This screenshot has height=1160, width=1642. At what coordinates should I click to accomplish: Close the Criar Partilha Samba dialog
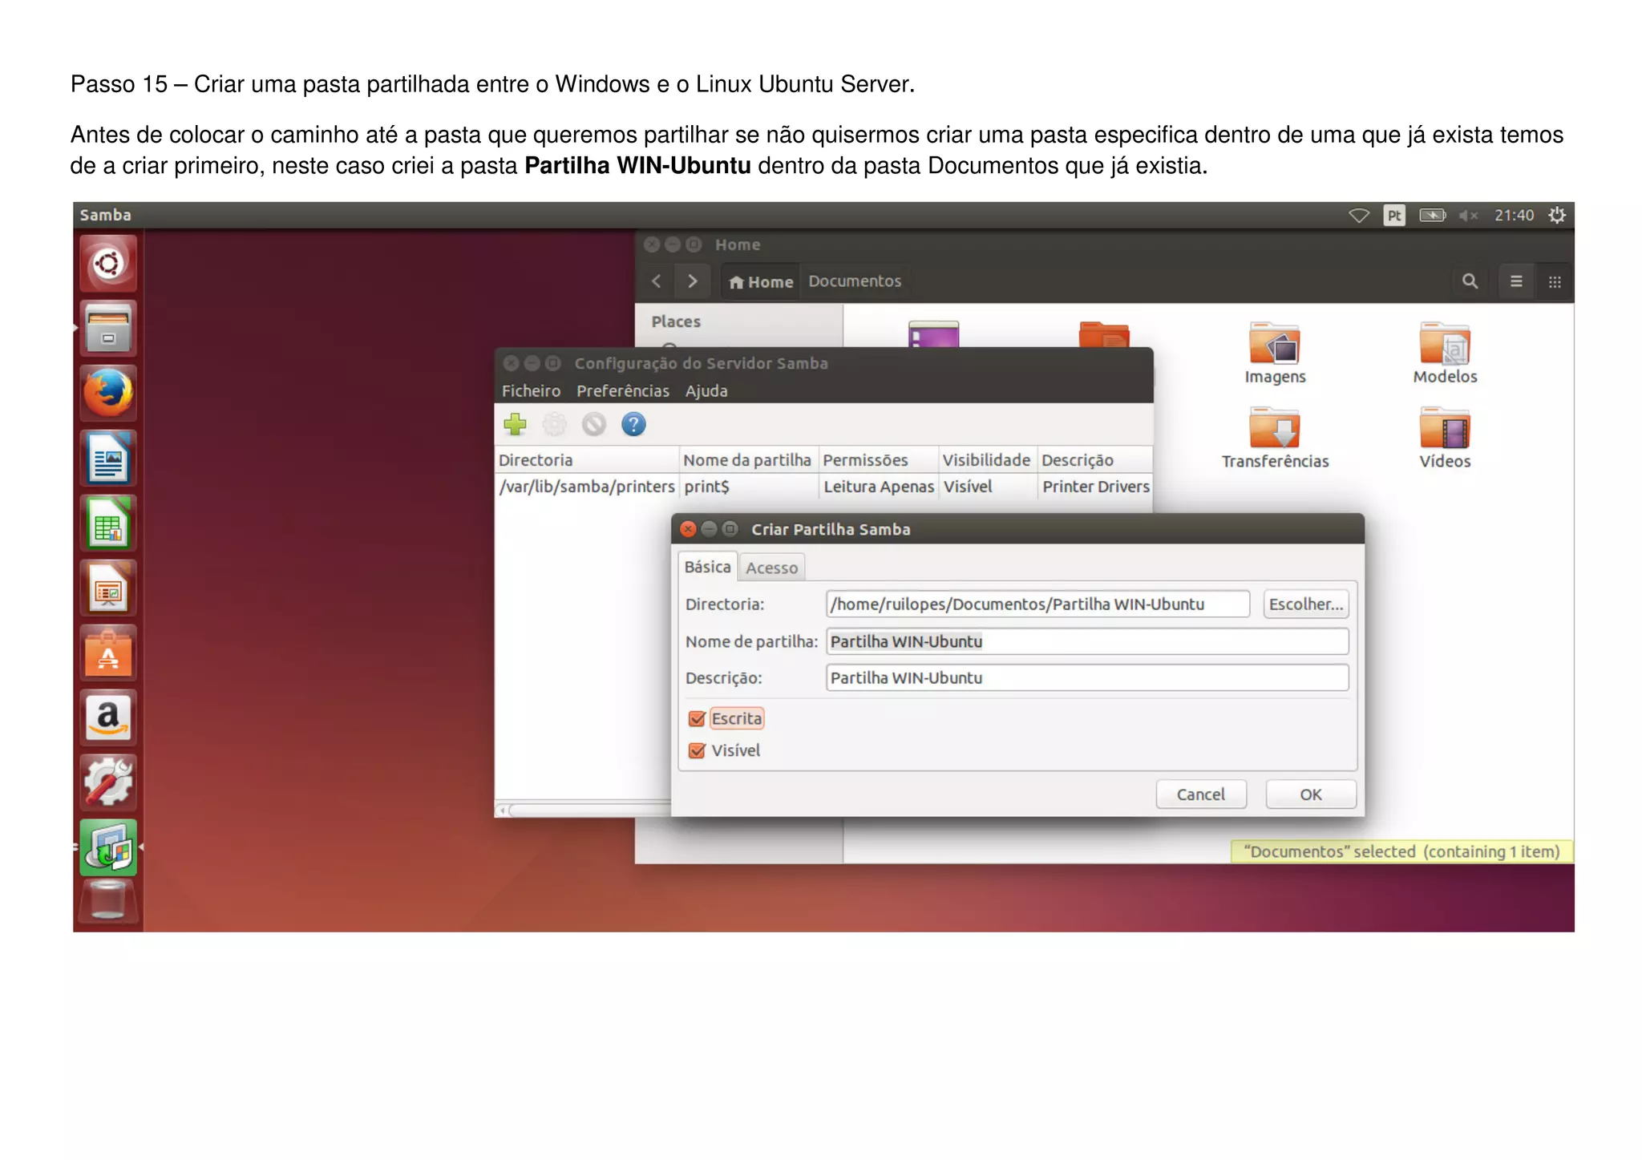coord(688,529)
